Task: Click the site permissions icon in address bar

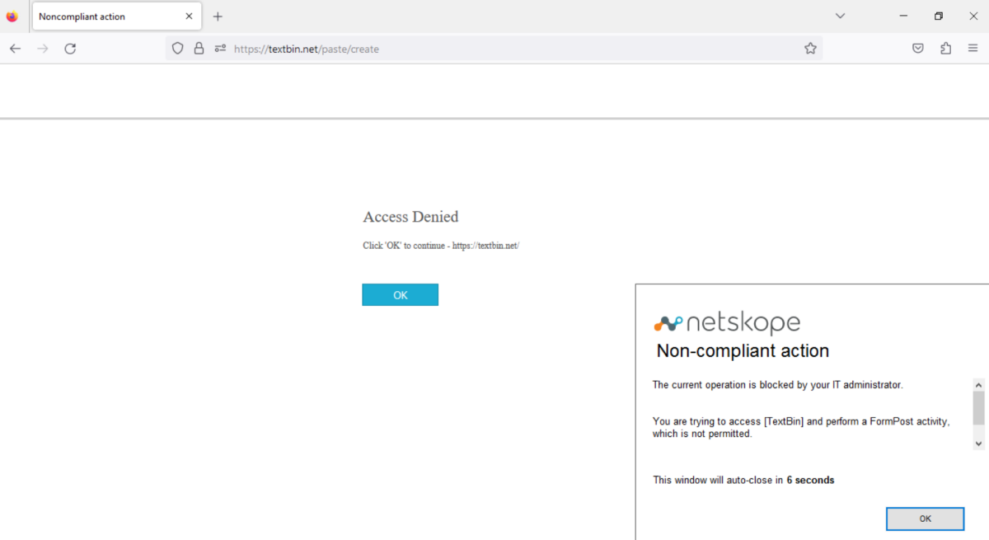Action: click(219, 48)
